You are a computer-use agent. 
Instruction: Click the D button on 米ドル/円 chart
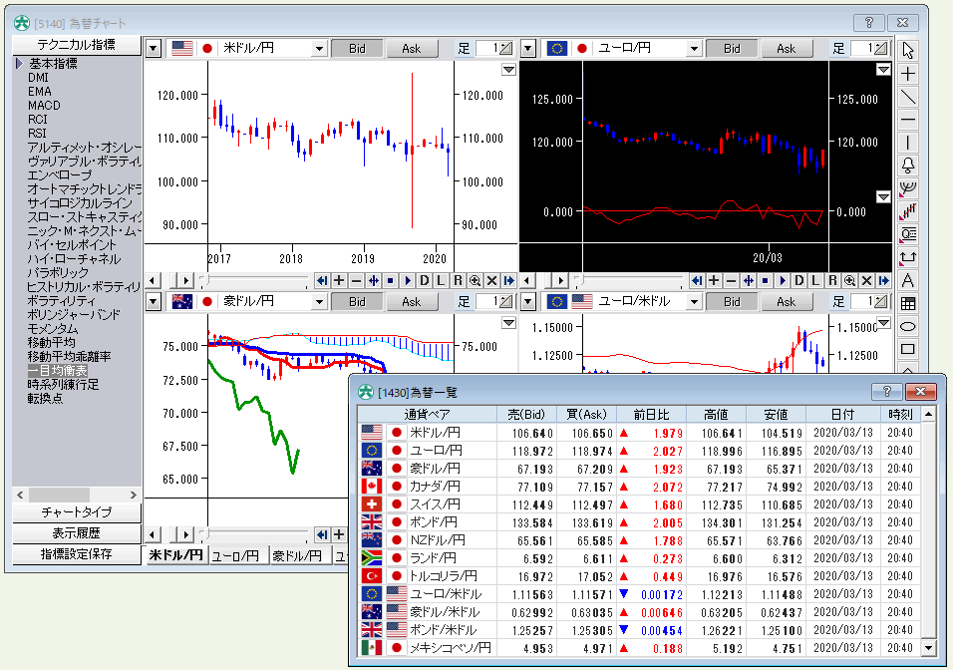coord(425,280)
